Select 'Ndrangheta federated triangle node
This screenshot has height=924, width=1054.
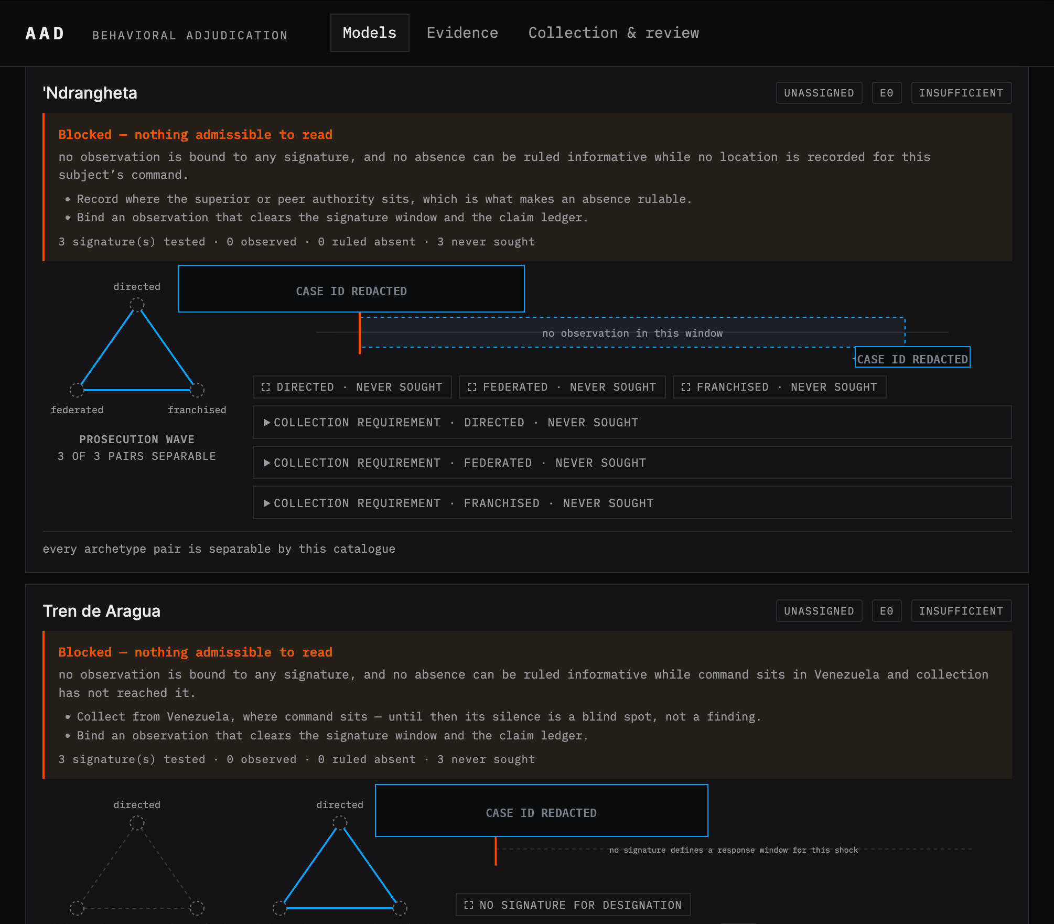tap(77, 390)
